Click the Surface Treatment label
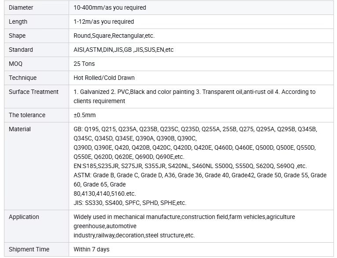Screen dimensions: 337x258 tap(33, 92)
